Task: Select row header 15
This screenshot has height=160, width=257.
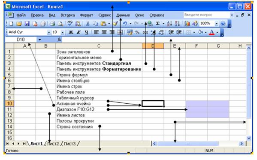Action: coord(9,132)
